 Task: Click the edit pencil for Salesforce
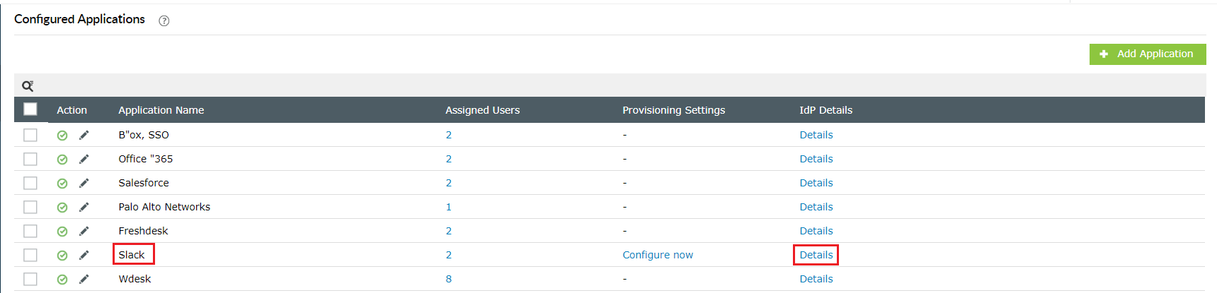click(84, 183)
